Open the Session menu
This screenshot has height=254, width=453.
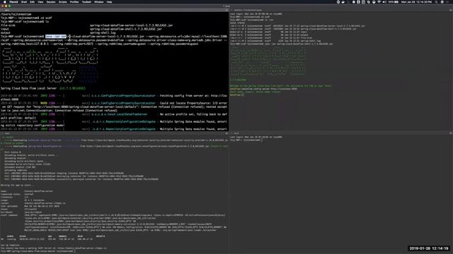click(51, 2)
